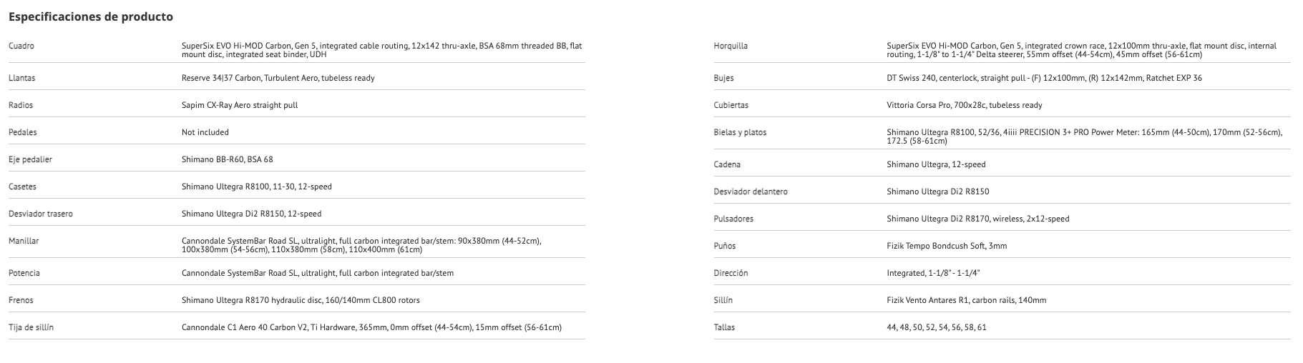This screenshot has width=1303, height=363.
Task: Click the 'Shimano BB-R60, BSA 68' value
Action: point(227,159)
